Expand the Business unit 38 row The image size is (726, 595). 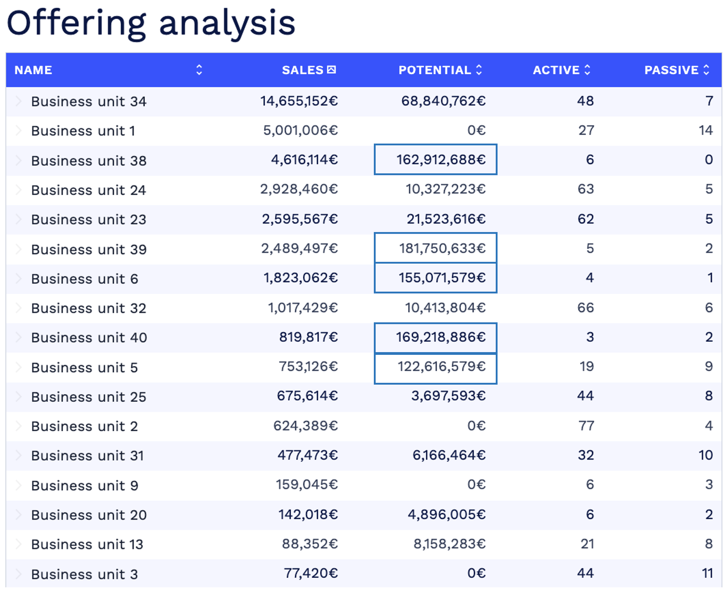[x=19, y=161]
